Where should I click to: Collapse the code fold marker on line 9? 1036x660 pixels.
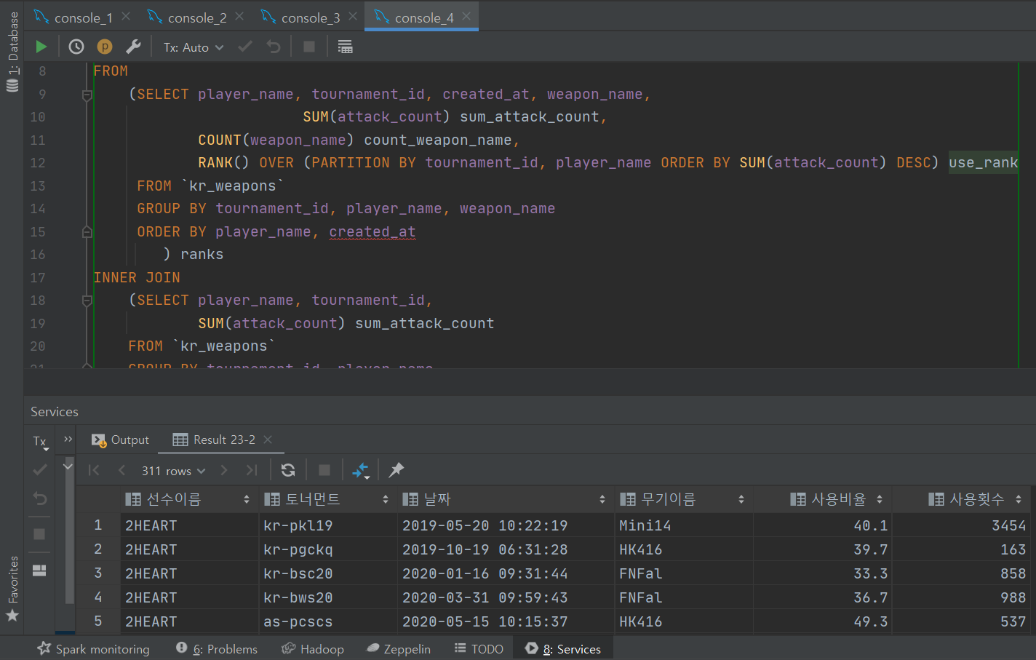(87, 95)
